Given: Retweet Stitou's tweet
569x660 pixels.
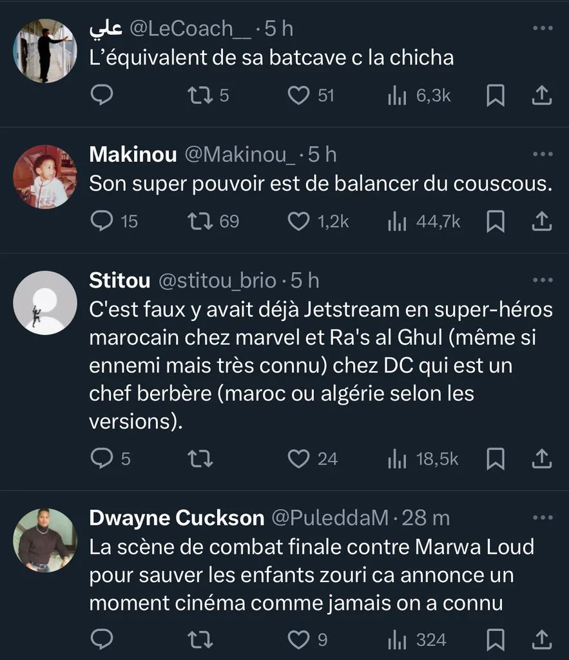Looking at the screenshot, I should pyautogui.click(x=200, y=459).
